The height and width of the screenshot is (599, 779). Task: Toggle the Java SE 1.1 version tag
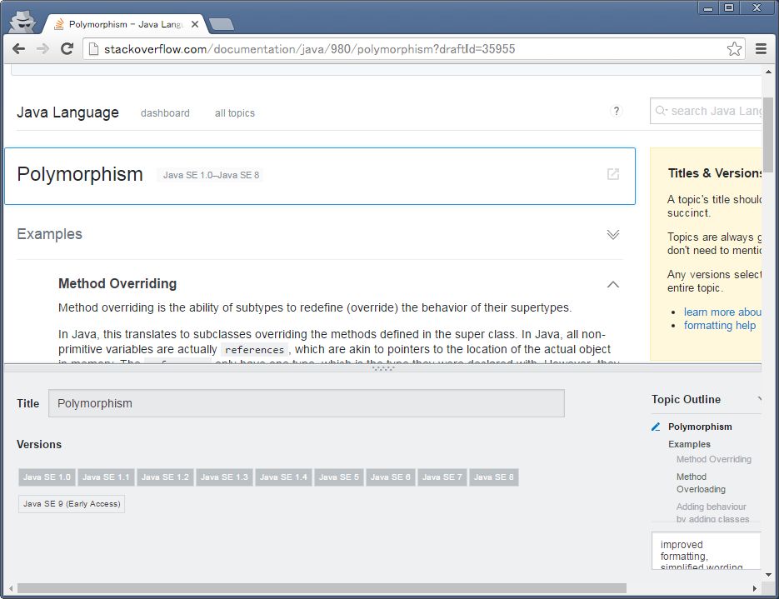pos(106,477)
